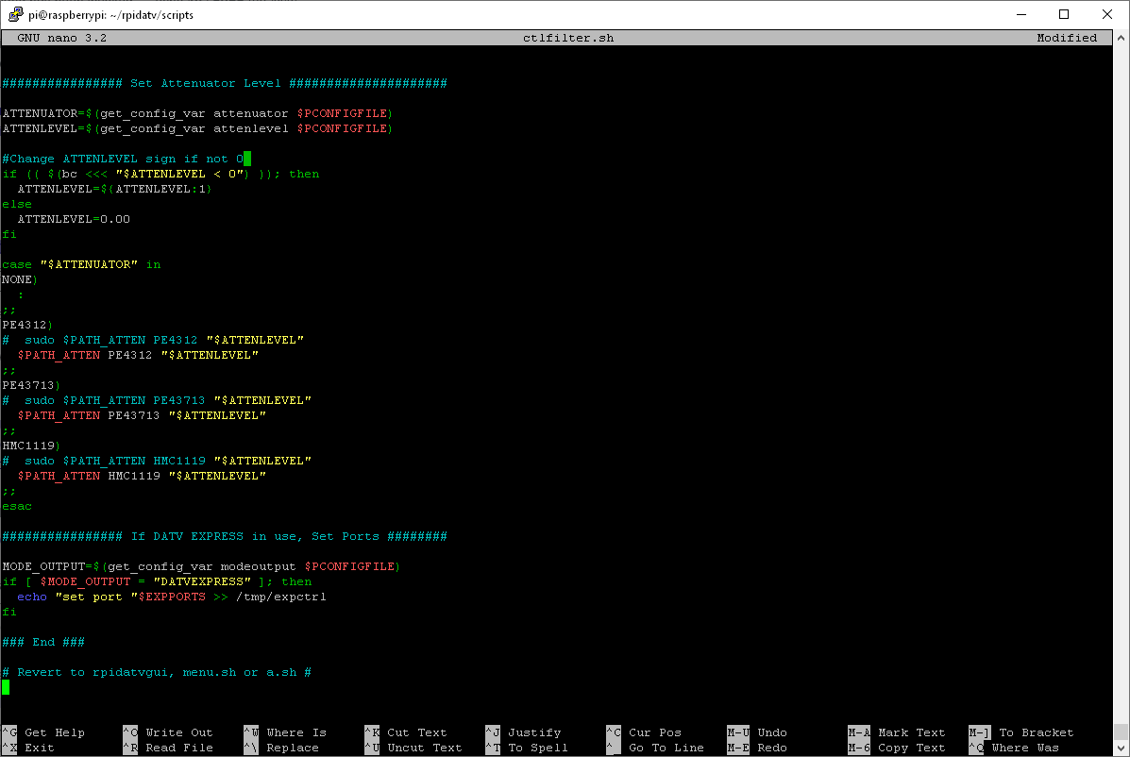Click the M-] To Bracket shortcut
The height and width of the screenshot is (757, 1130).
[x=1021, y=732]
